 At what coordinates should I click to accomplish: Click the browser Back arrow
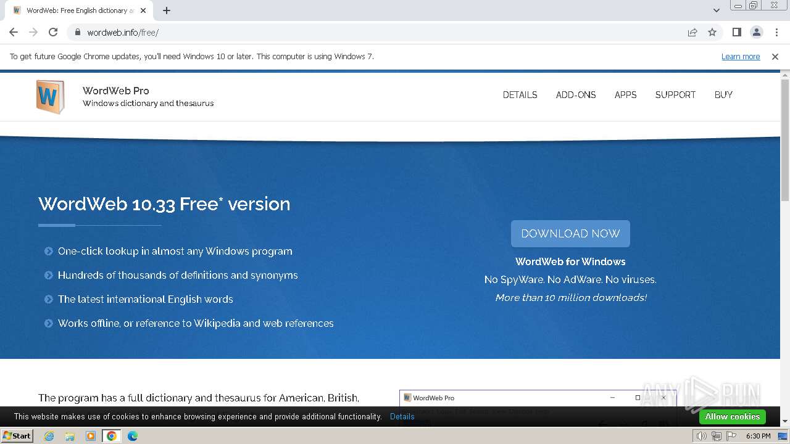coord(14,32)
